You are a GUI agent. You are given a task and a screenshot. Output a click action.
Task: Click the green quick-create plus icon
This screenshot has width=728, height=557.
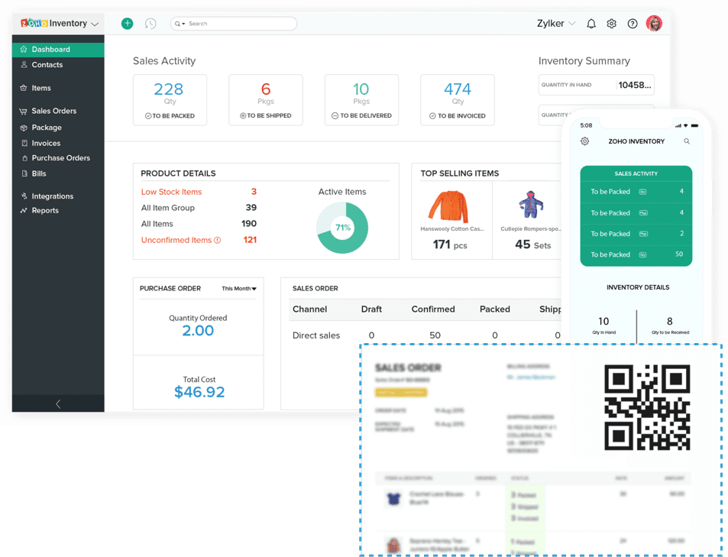(x=127, y=24)
